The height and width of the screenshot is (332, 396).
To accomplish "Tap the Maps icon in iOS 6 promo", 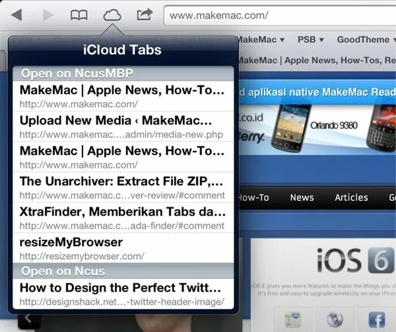I will 292,320.
